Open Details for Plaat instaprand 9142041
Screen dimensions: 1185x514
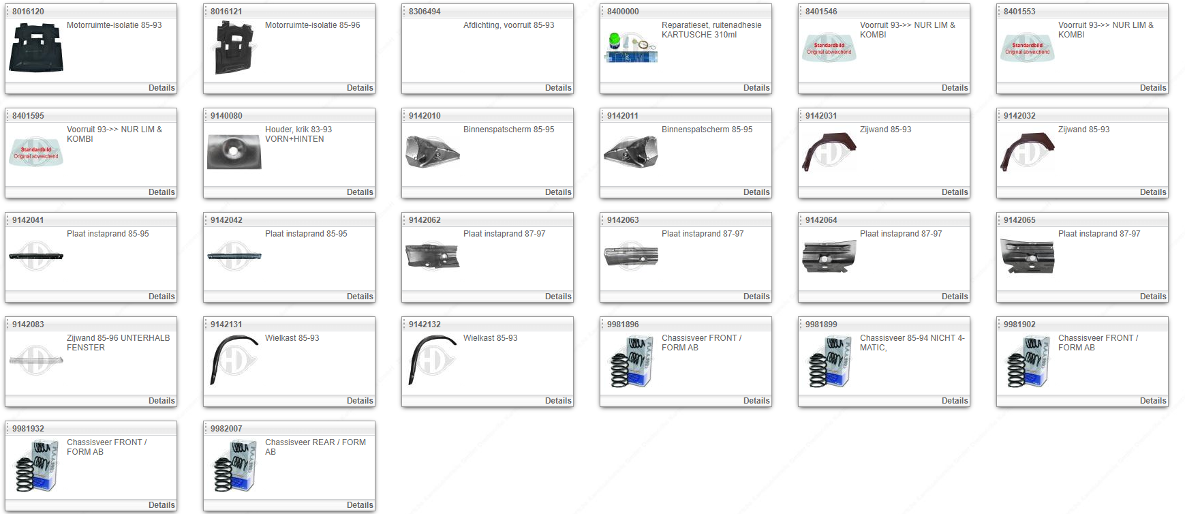161,297
